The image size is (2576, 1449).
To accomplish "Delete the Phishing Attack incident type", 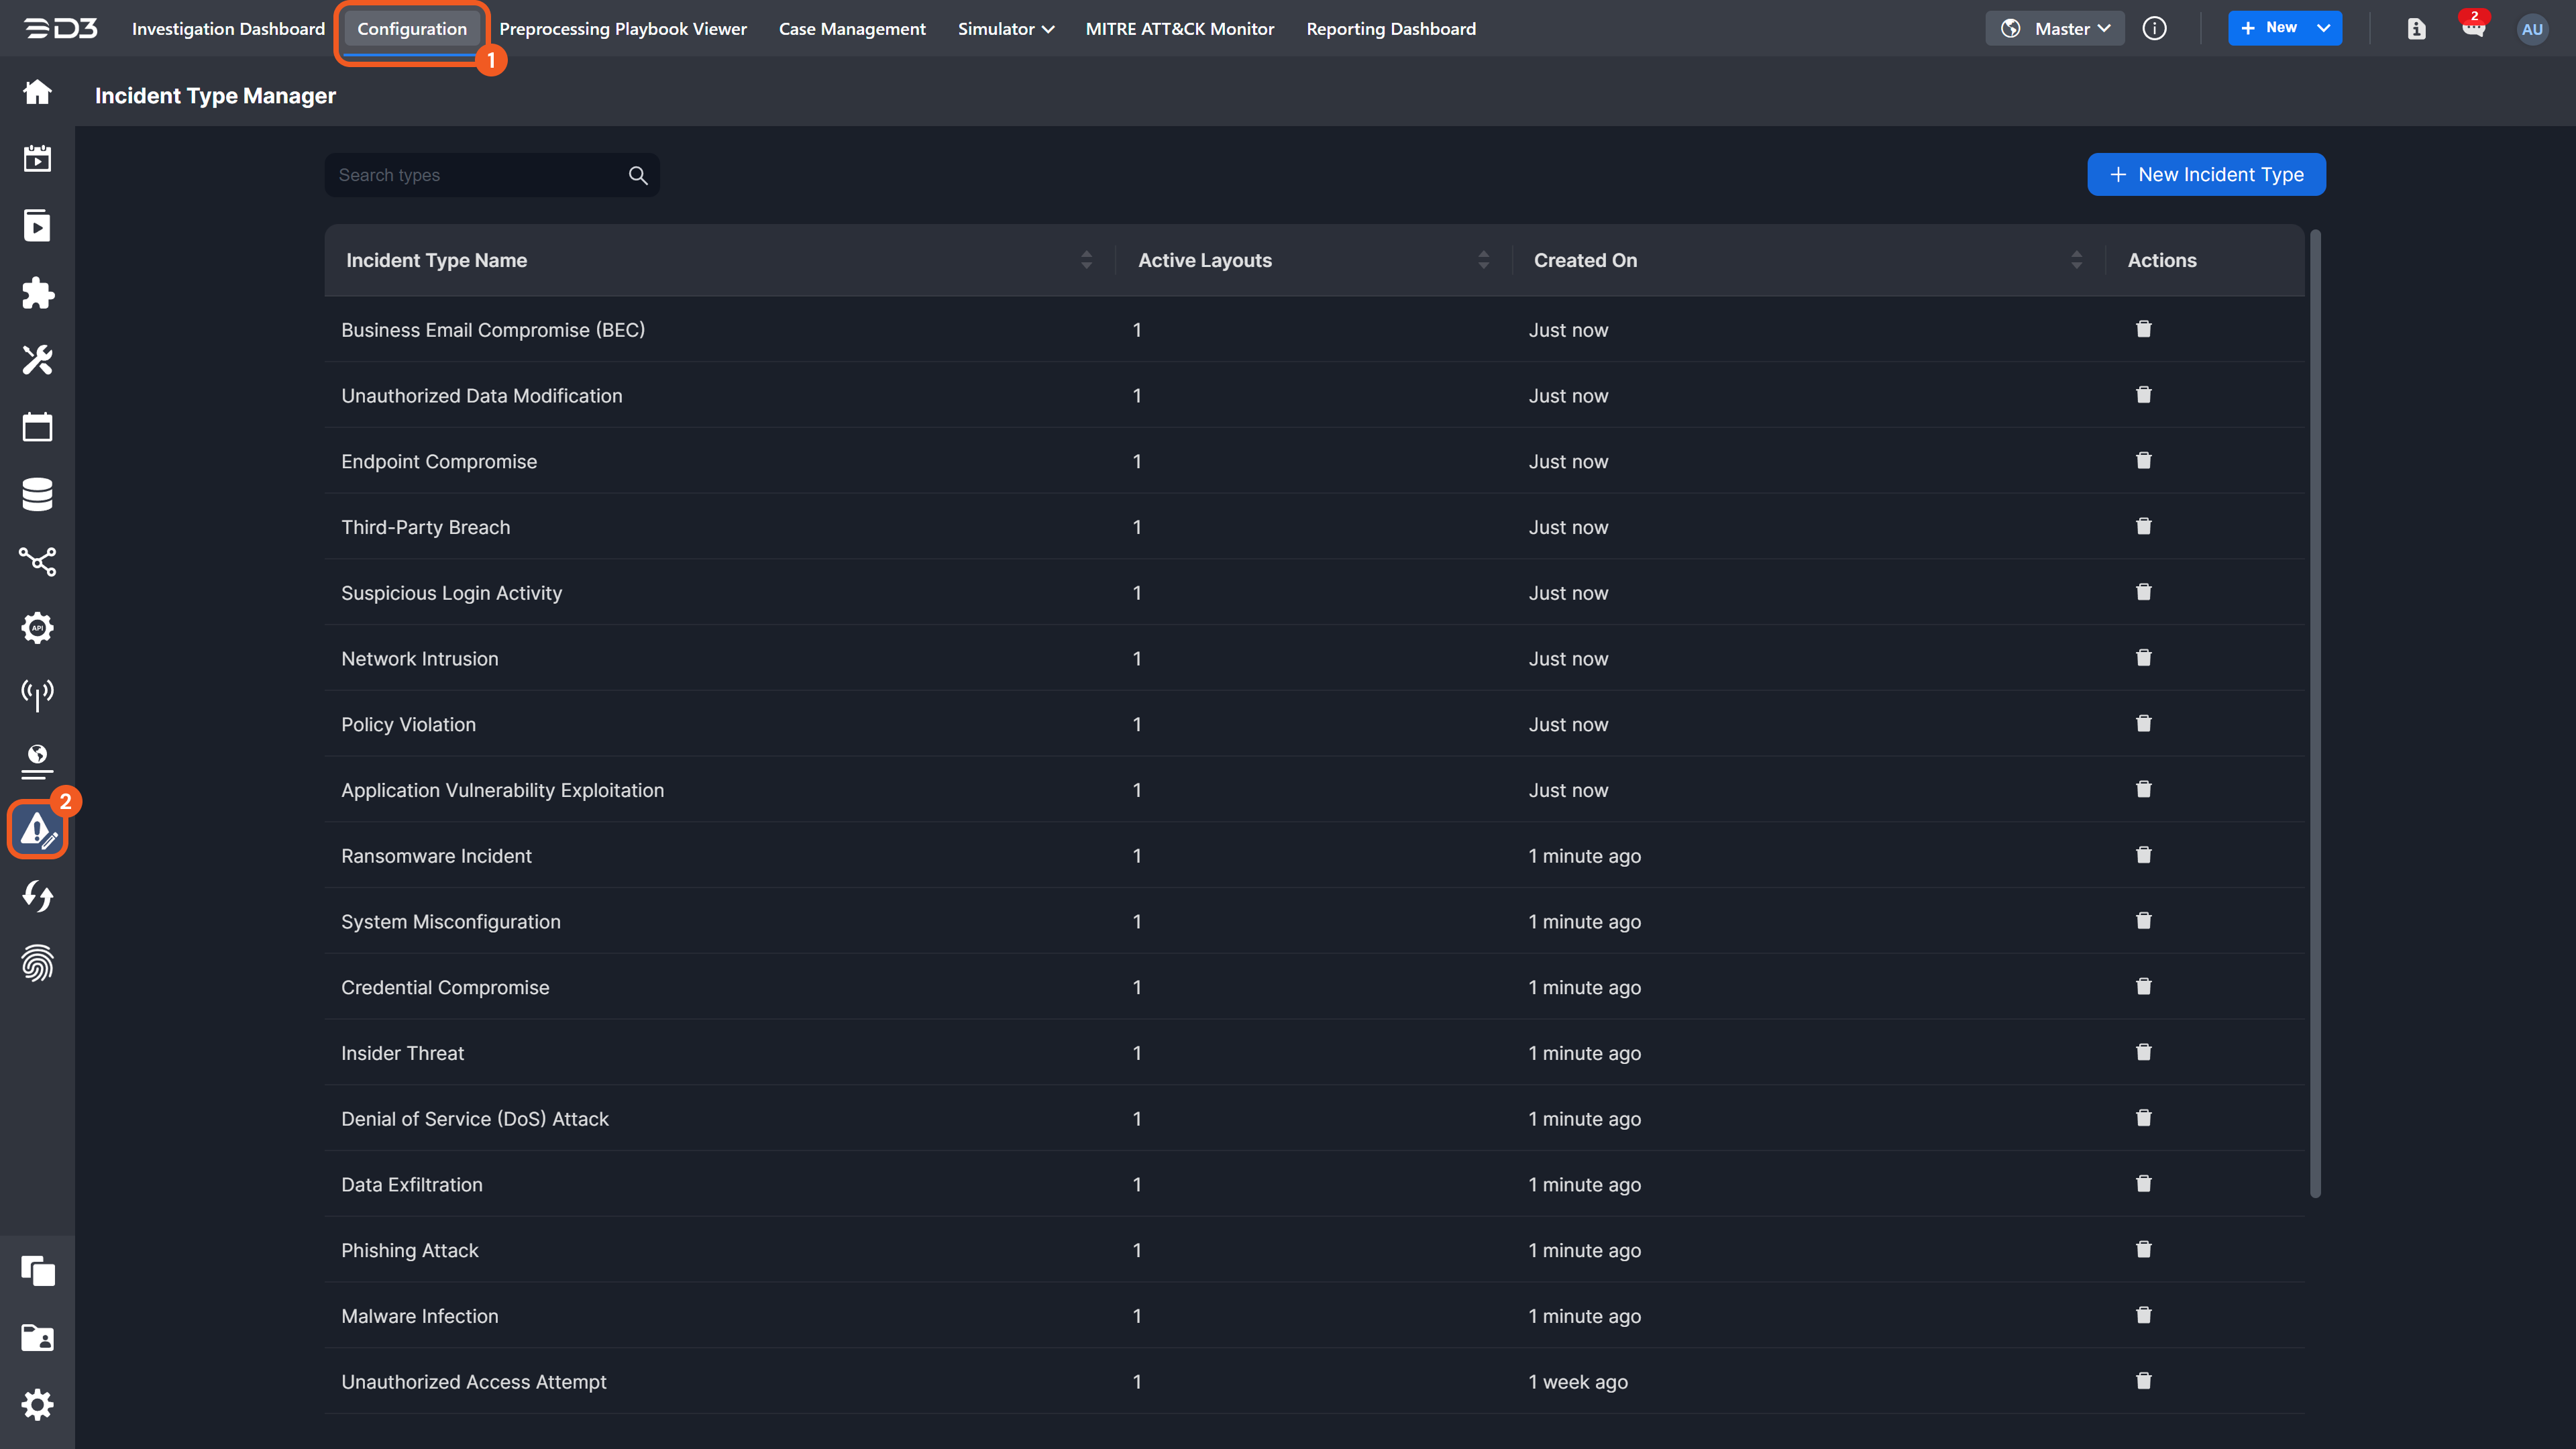I will [x=2143, y=1249].
